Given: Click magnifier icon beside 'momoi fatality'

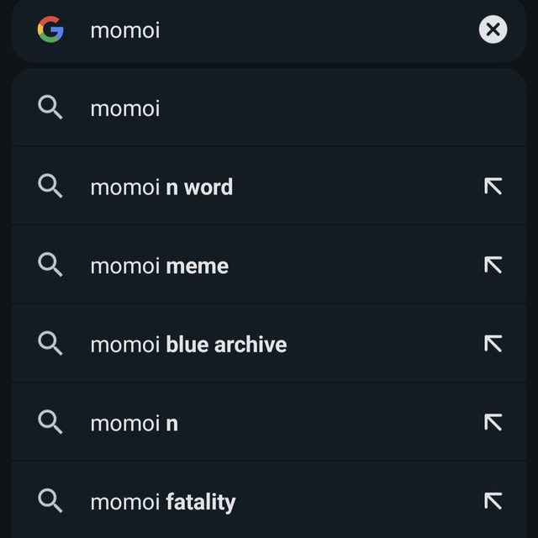Looking at the screenshot, I should (50, 500).
